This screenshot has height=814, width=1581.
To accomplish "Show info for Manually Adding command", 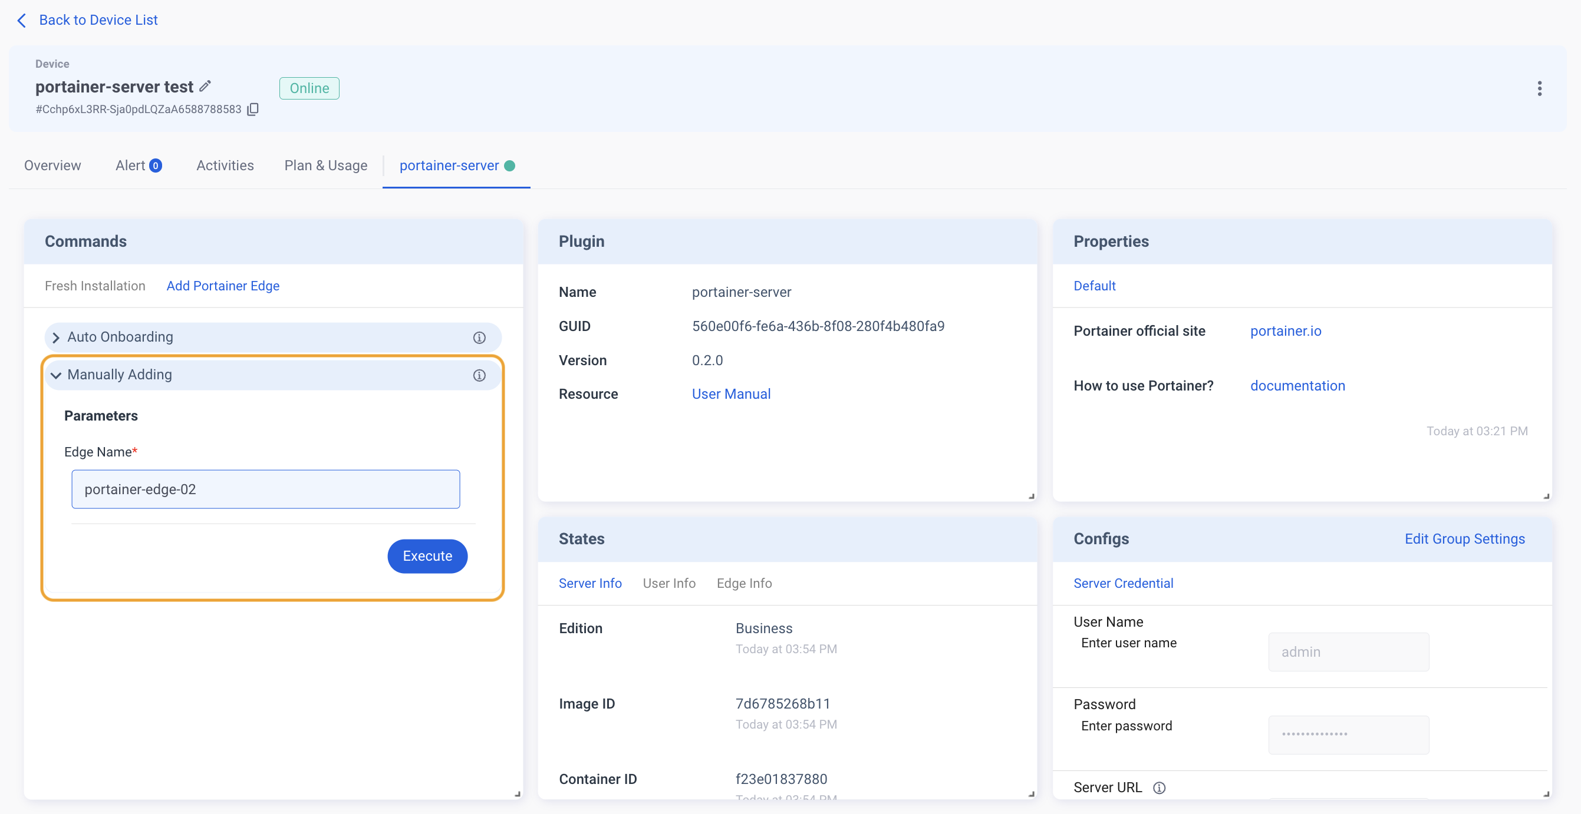I will (x=479, y=375).
